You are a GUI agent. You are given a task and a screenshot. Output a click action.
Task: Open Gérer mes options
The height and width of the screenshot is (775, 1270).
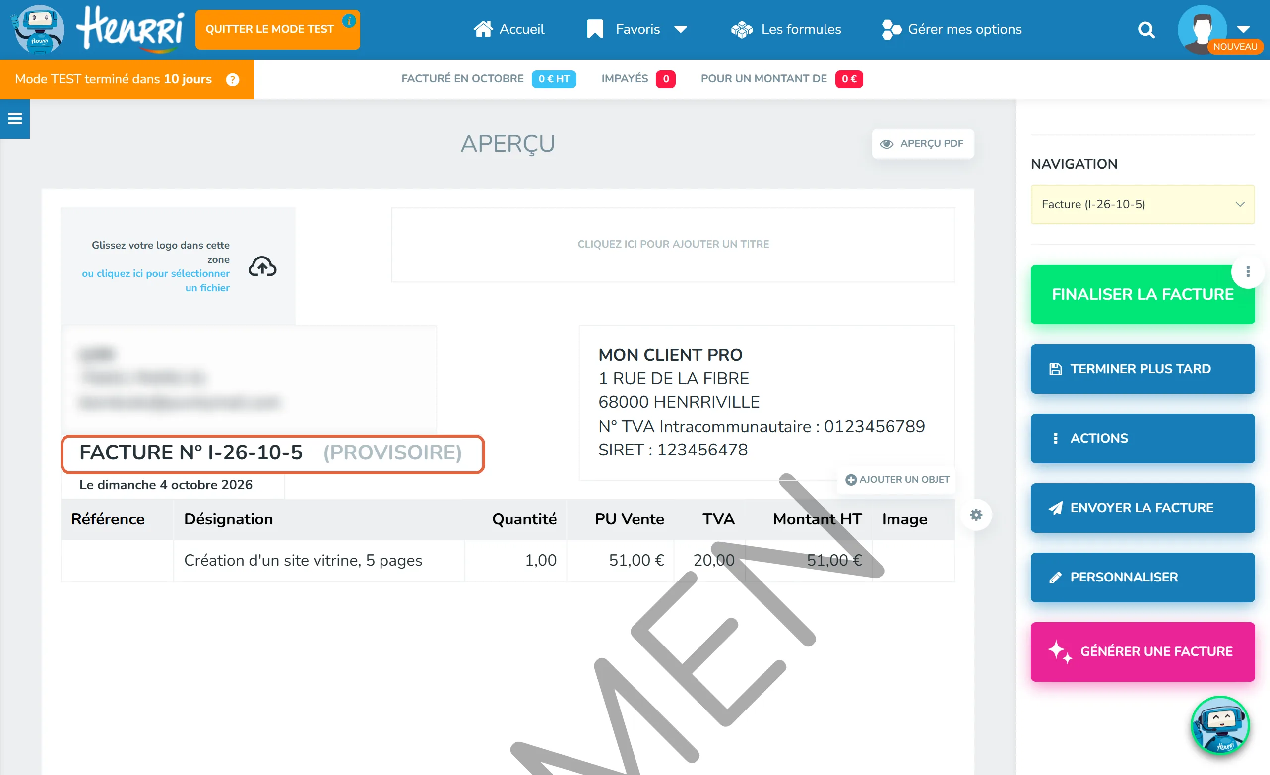click(x=952, y=29)
